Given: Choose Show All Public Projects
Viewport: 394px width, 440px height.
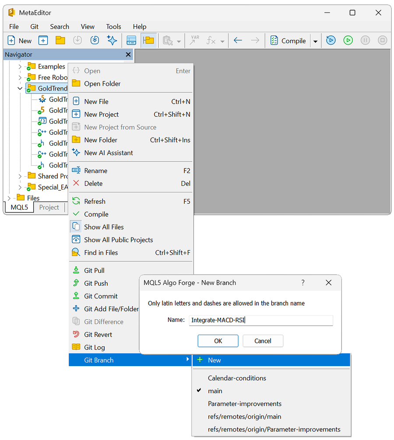Looking at the screenshot, I should [131, 240].
